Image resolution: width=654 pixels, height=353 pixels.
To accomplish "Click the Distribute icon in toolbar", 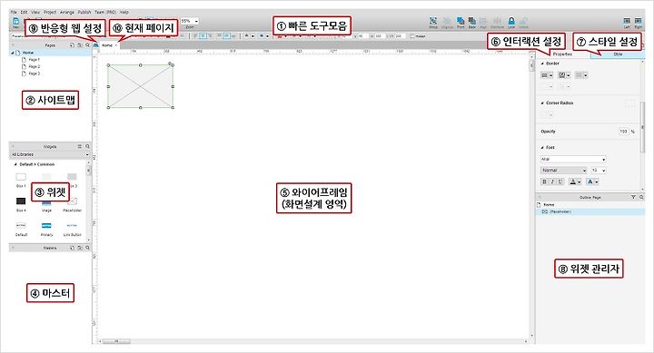I will click(x=497, y=21).
